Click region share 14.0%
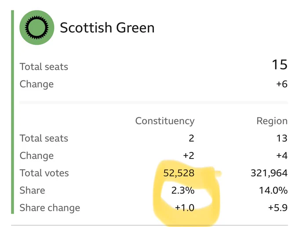Viewport: 299px width, 227px height. point(273,191)
